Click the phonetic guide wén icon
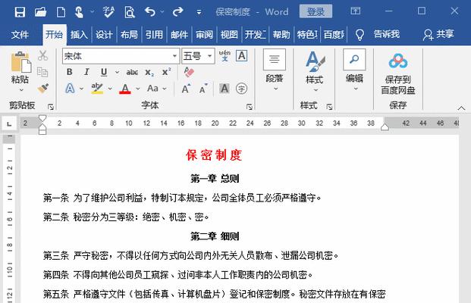This screenshot has width=471, height=303. click(x=225, y=56)
